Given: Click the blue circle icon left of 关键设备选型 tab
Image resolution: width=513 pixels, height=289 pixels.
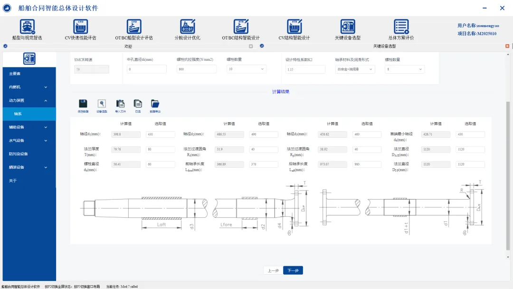Looking at the screenshot, I should point(262,46).
